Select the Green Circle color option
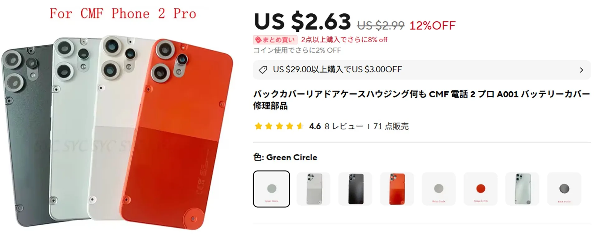The image size is (598, 234). (271, 189)
